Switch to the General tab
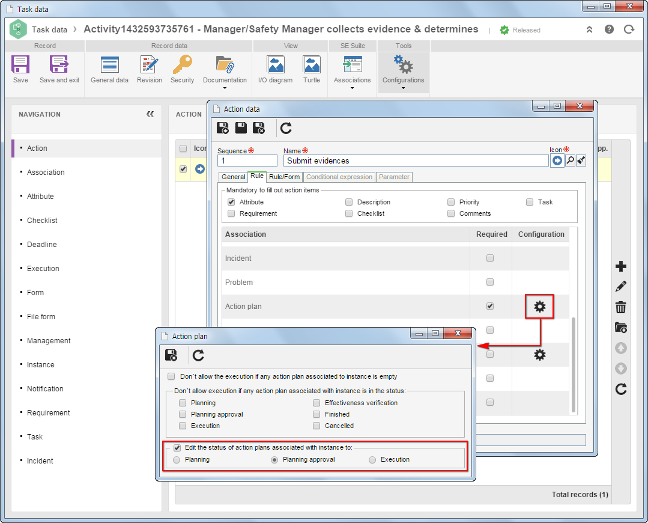Image resolution: width=648 pixels, height=523 pixels. click(x=233, y=177)
